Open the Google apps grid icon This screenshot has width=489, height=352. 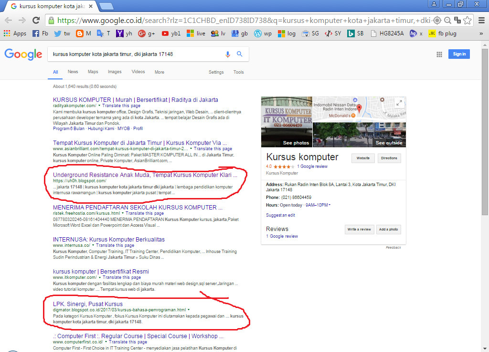(439, 55)
